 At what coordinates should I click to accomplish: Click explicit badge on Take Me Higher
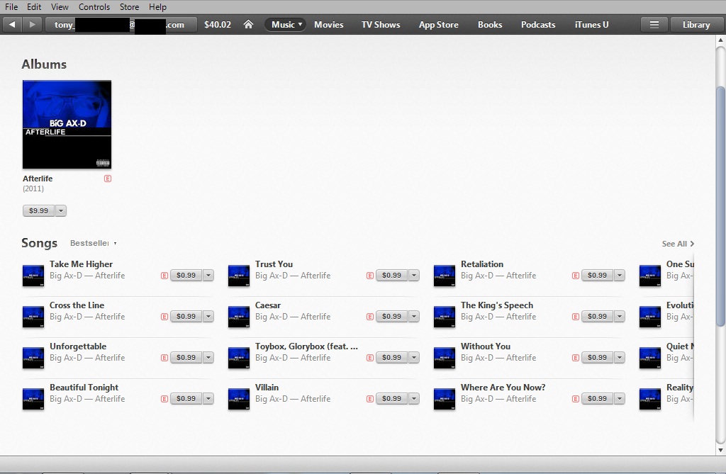(x=164, y=276)
